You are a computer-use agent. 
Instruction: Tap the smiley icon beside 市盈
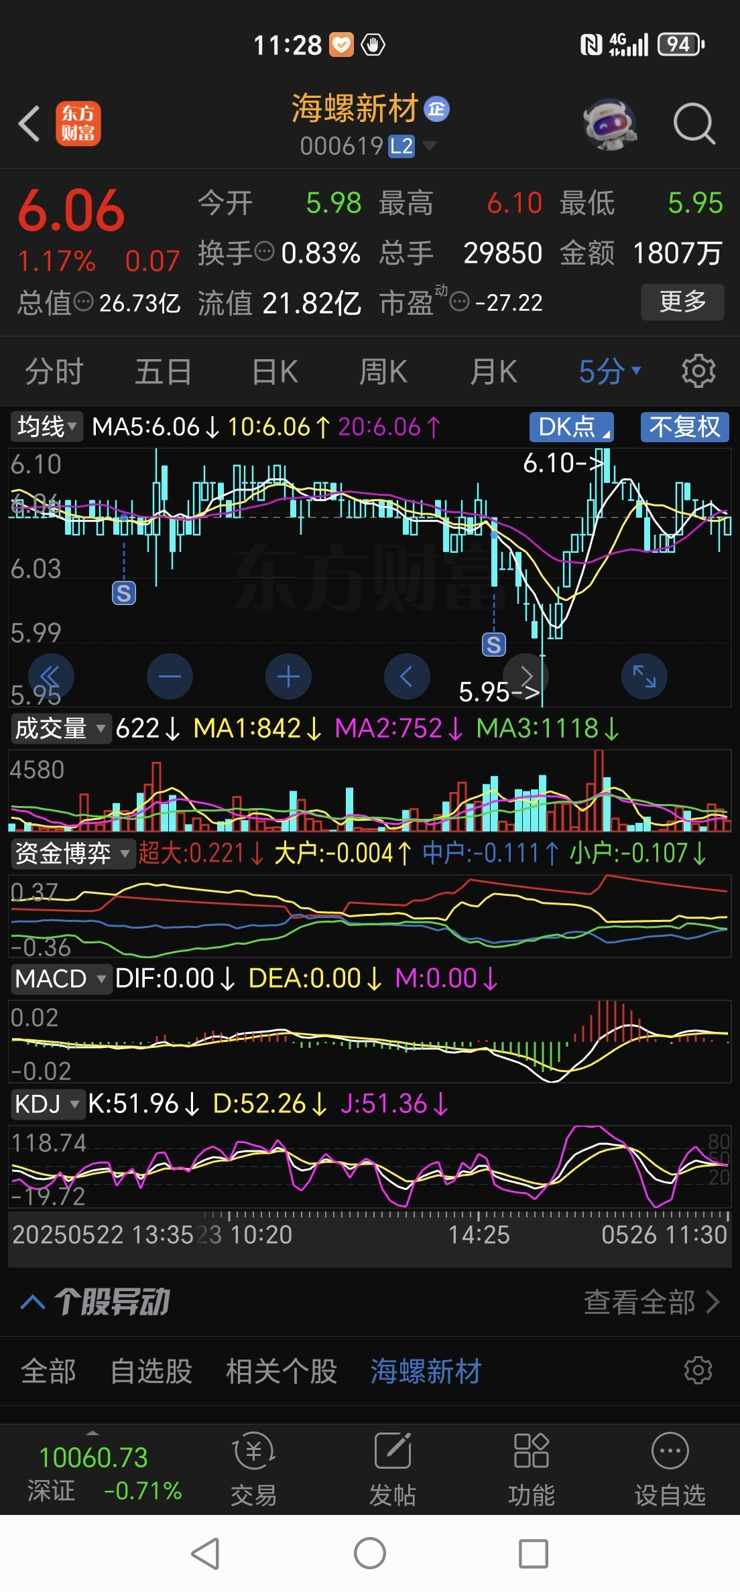[x=459, y=302]
